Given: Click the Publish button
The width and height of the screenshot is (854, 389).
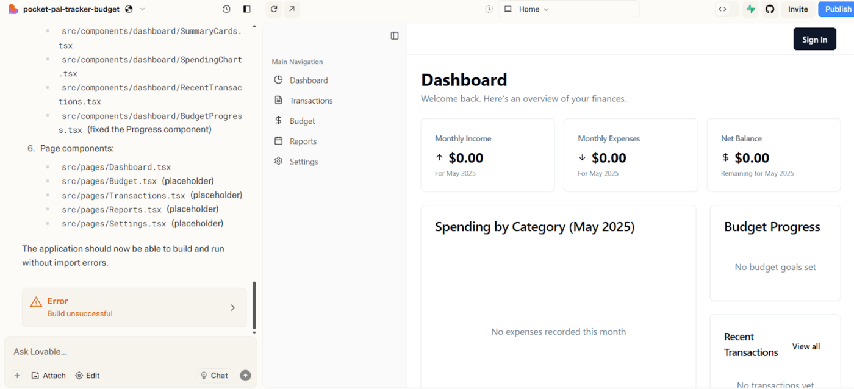Looking at the screenshot, I should 837,9.
